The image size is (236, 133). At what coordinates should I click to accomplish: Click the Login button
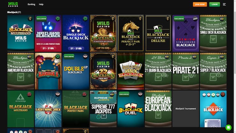(x=215, y=4)
